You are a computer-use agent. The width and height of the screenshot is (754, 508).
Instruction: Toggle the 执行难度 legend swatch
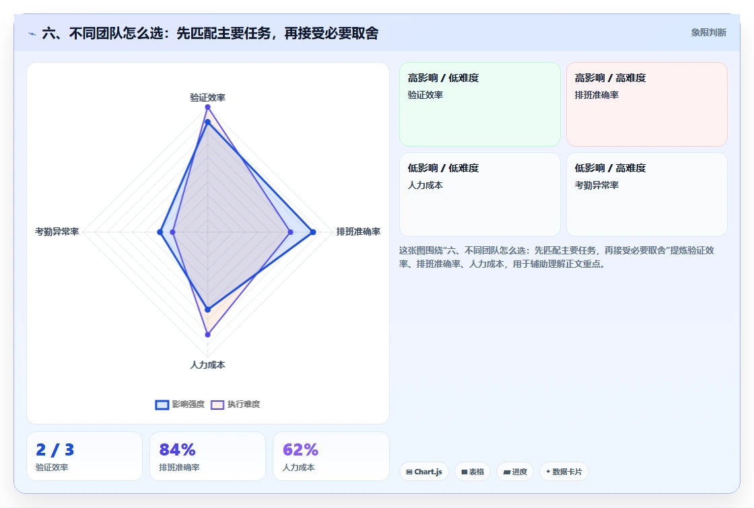point(217,404)
